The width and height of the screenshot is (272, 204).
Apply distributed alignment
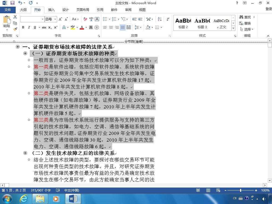[129, 27]
